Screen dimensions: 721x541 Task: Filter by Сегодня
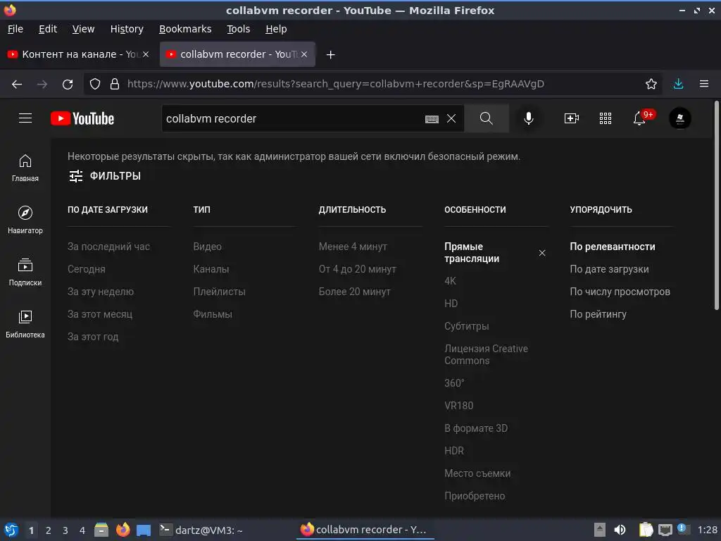pyautogui.click(x=87, y=269)
